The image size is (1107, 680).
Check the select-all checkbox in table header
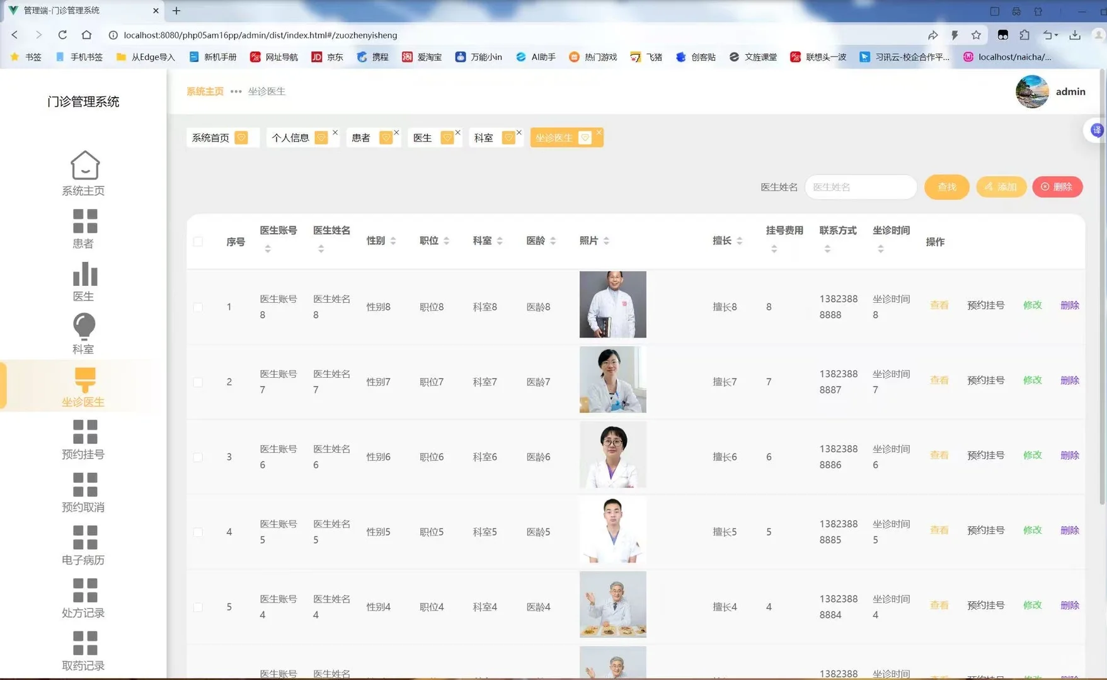pyautogui.click(x=198, y=241)
